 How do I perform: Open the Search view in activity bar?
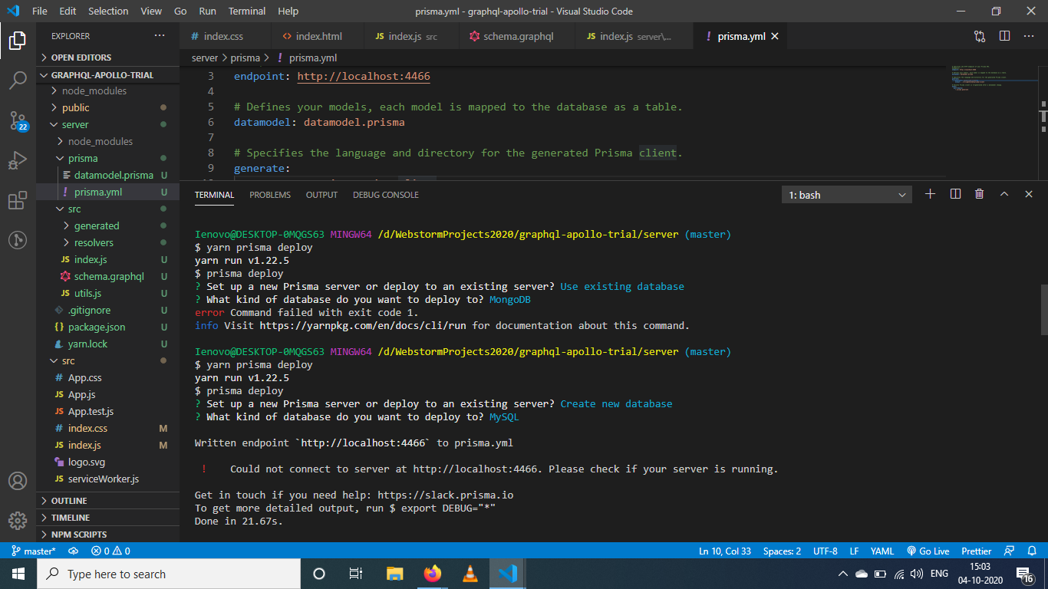point(18,80)
